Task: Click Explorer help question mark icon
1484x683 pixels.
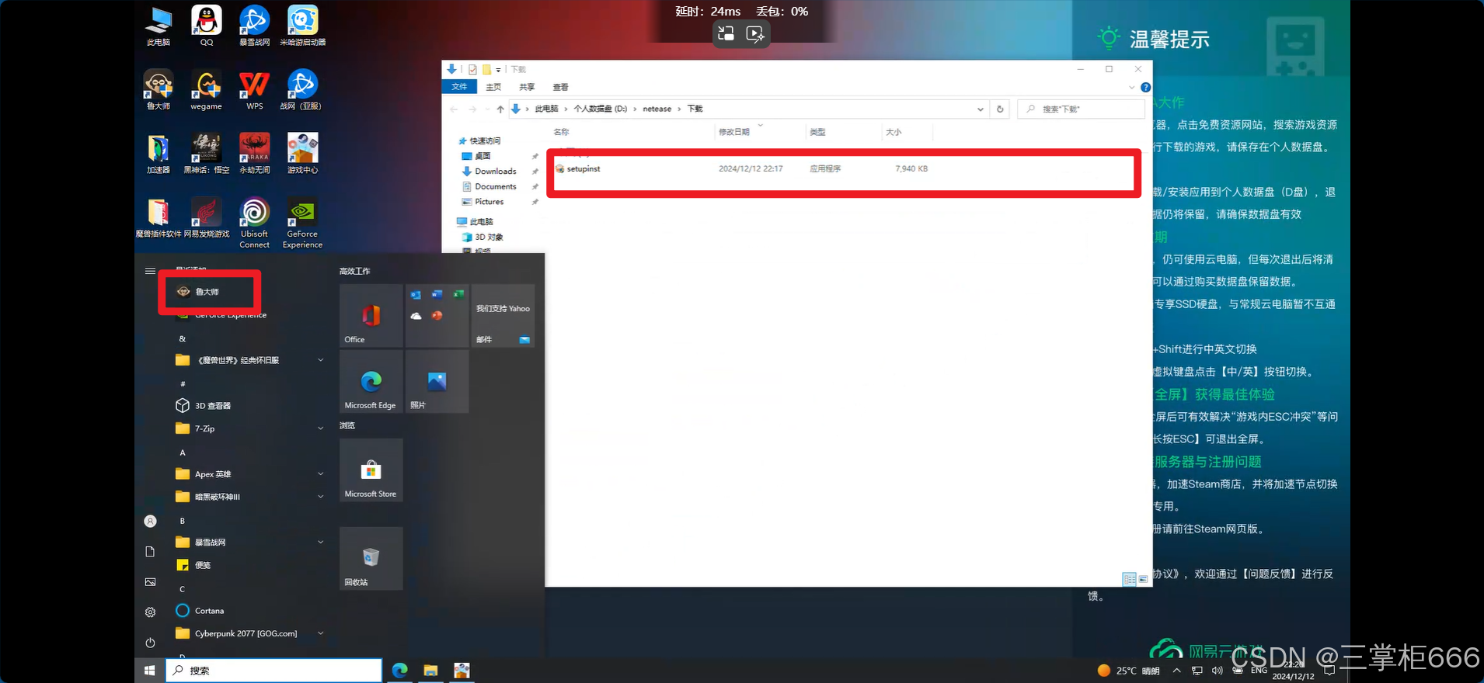Action: 1145,88
